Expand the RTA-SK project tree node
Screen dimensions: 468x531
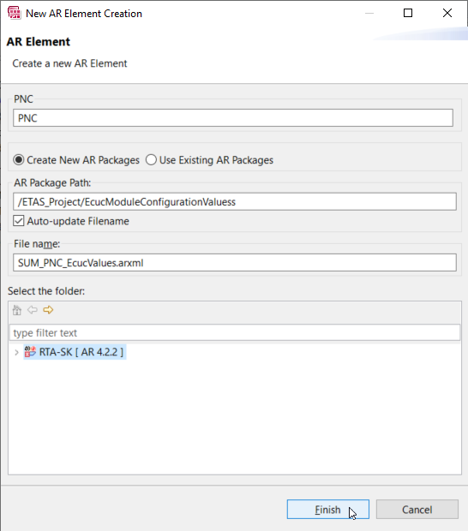[16, 353]
